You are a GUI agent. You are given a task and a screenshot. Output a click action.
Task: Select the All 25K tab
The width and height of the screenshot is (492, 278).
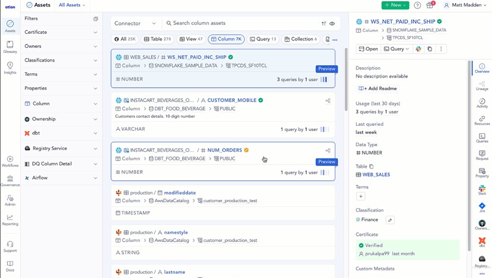pos(125,39)
